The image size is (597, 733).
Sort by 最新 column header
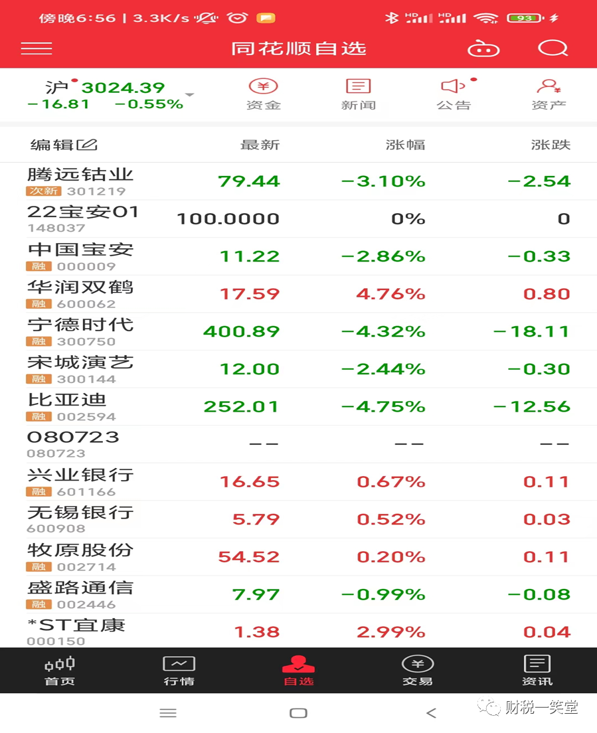(260, 145)
